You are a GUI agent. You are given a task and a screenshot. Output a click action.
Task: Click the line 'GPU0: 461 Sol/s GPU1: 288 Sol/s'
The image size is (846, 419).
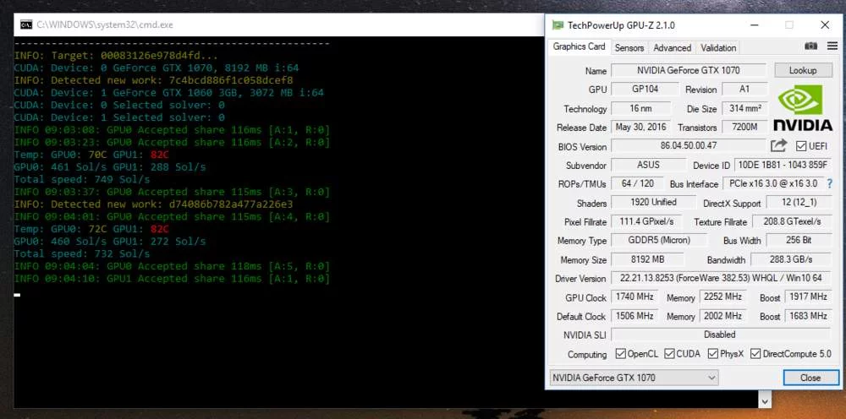(110, 167)
